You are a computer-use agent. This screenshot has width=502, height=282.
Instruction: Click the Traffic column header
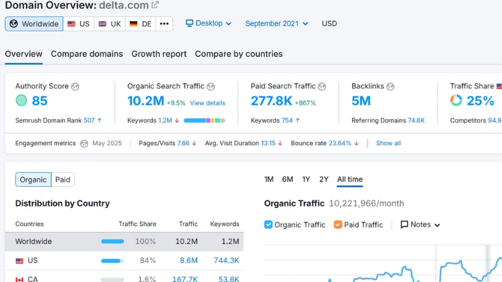pos(188,224)
